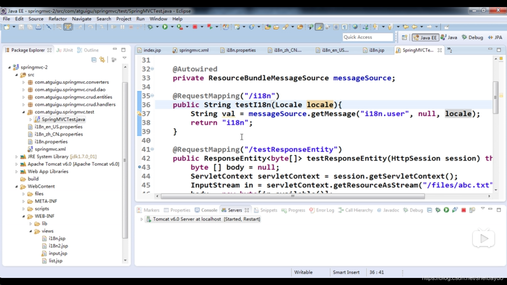Minimize the editor area
The image size is (507, 285).
click(490, 50)
